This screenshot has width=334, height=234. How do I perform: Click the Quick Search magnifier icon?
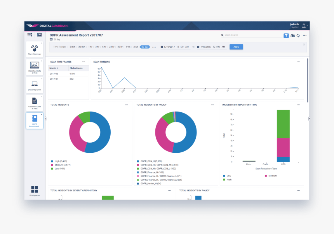(x=223, y=35)
